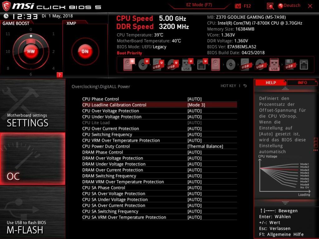Take a screenshot with the F12 camera icon

(x=238, y=6)
